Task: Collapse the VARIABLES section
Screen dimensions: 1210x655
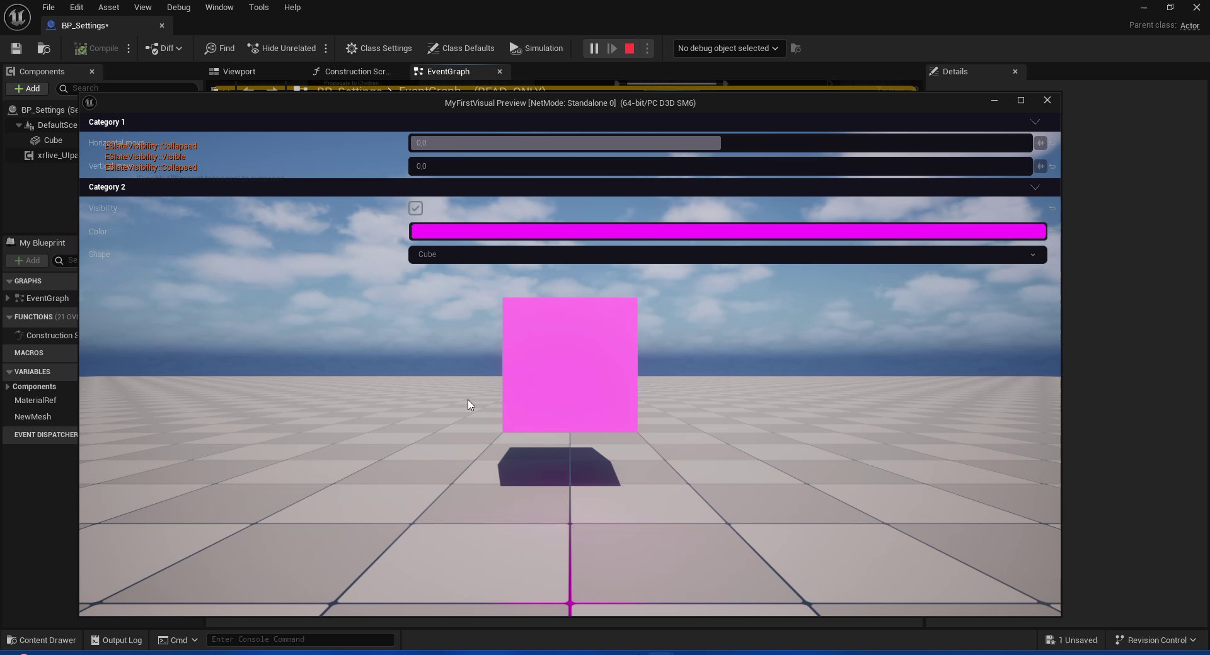Action: (x=9, y=372)
